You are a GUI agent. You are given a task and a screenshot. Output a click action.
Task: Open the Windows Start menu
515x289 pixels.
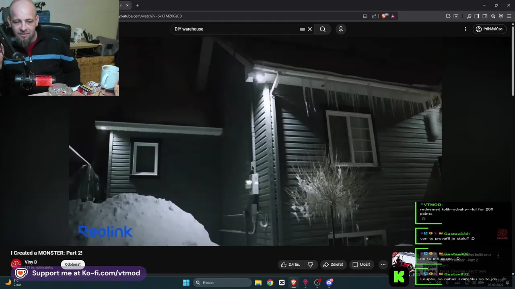186,283
